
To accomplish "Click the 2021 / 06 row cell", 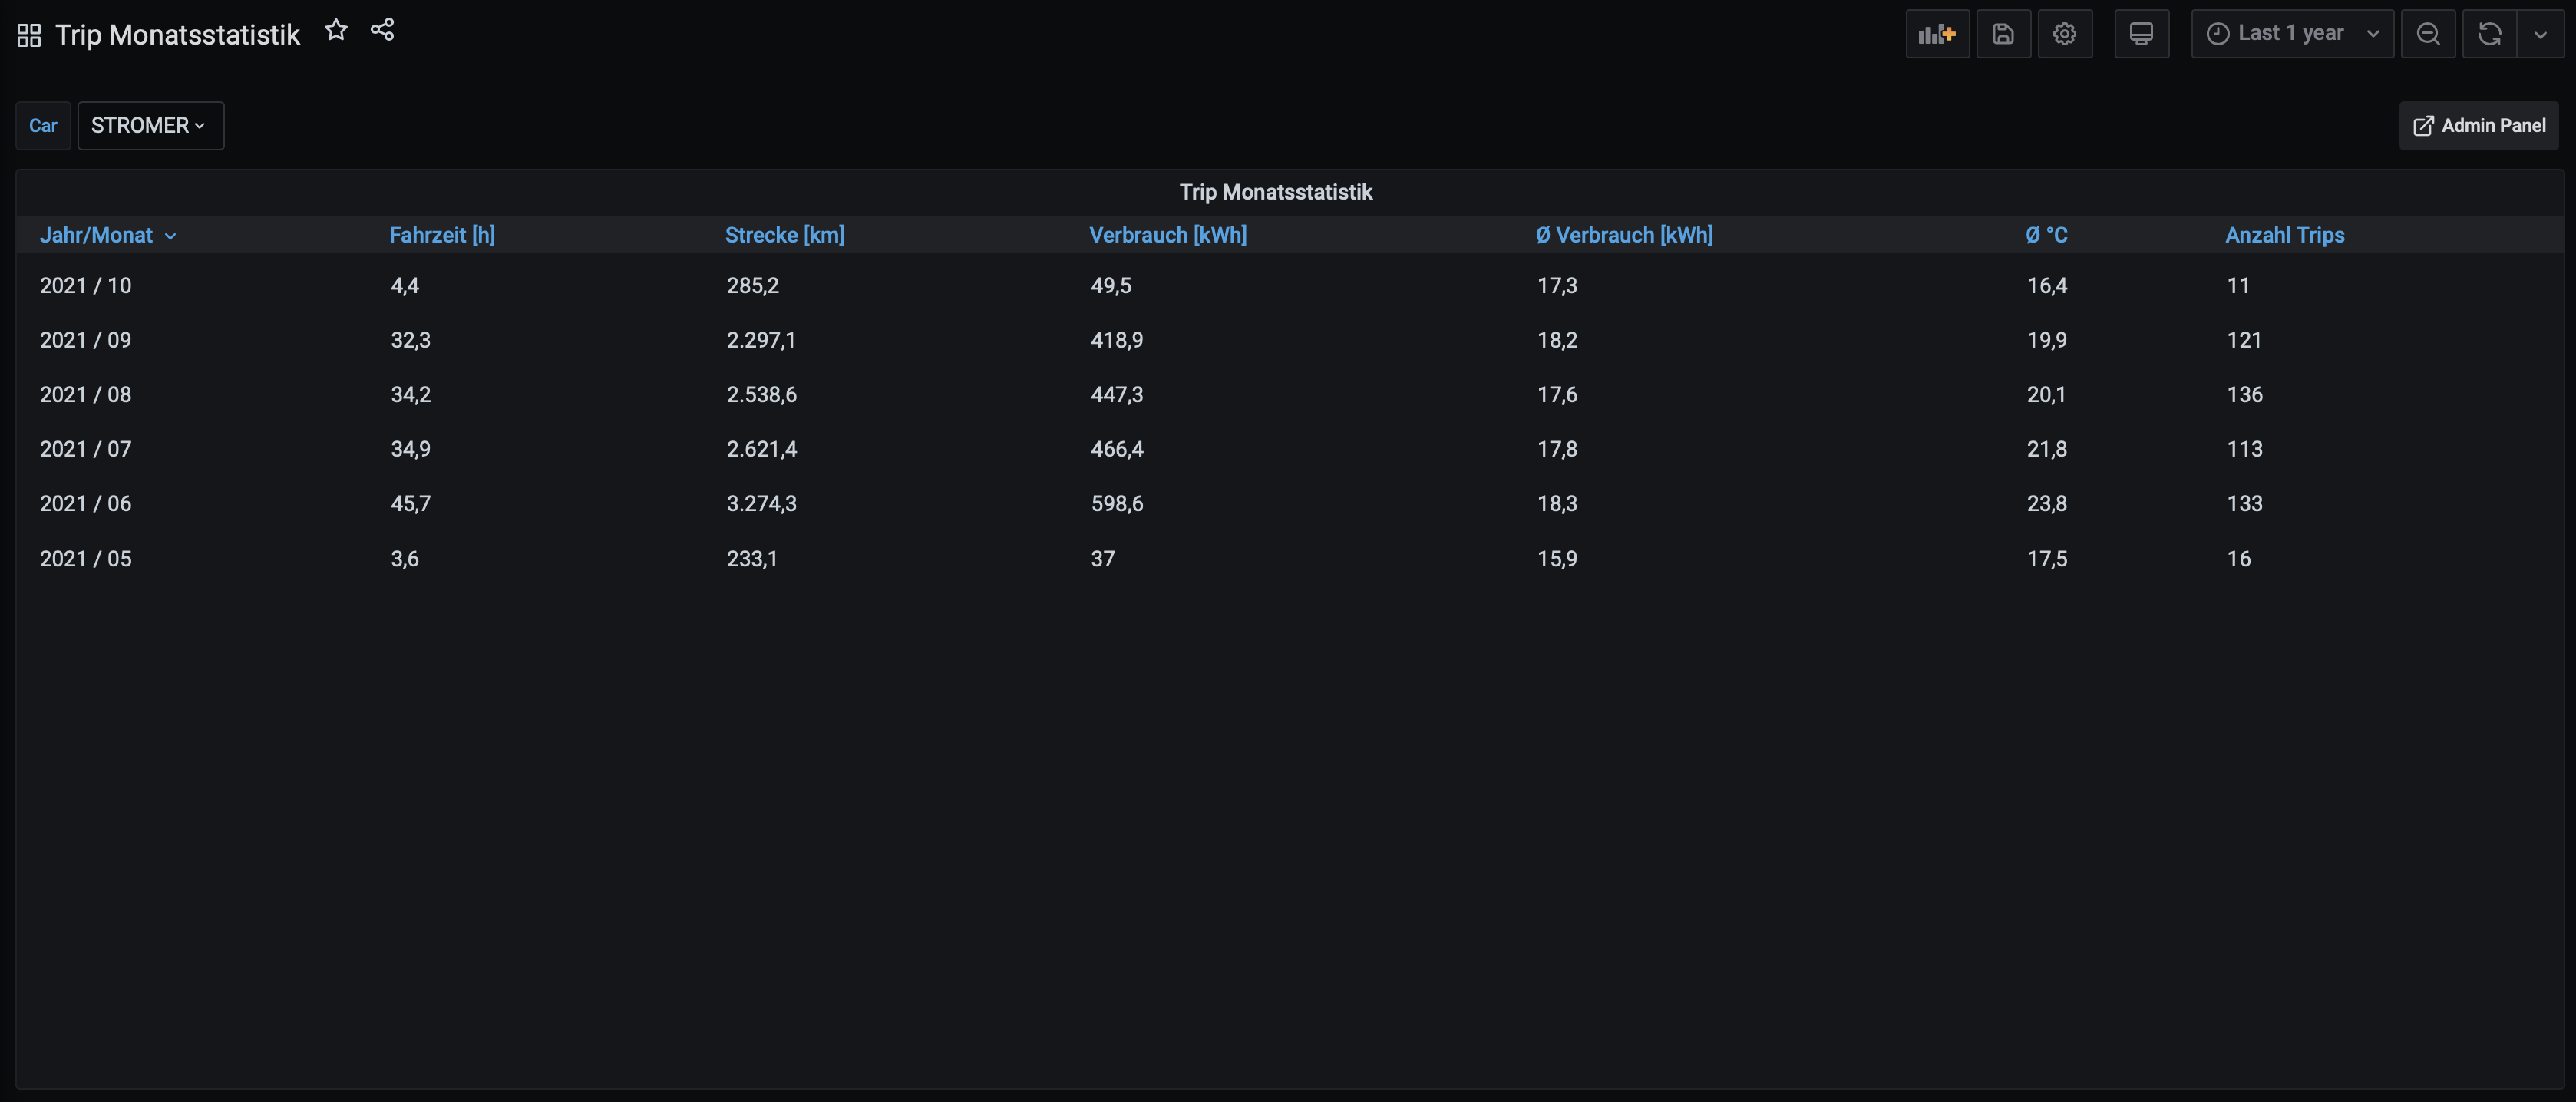I will 86,504.
